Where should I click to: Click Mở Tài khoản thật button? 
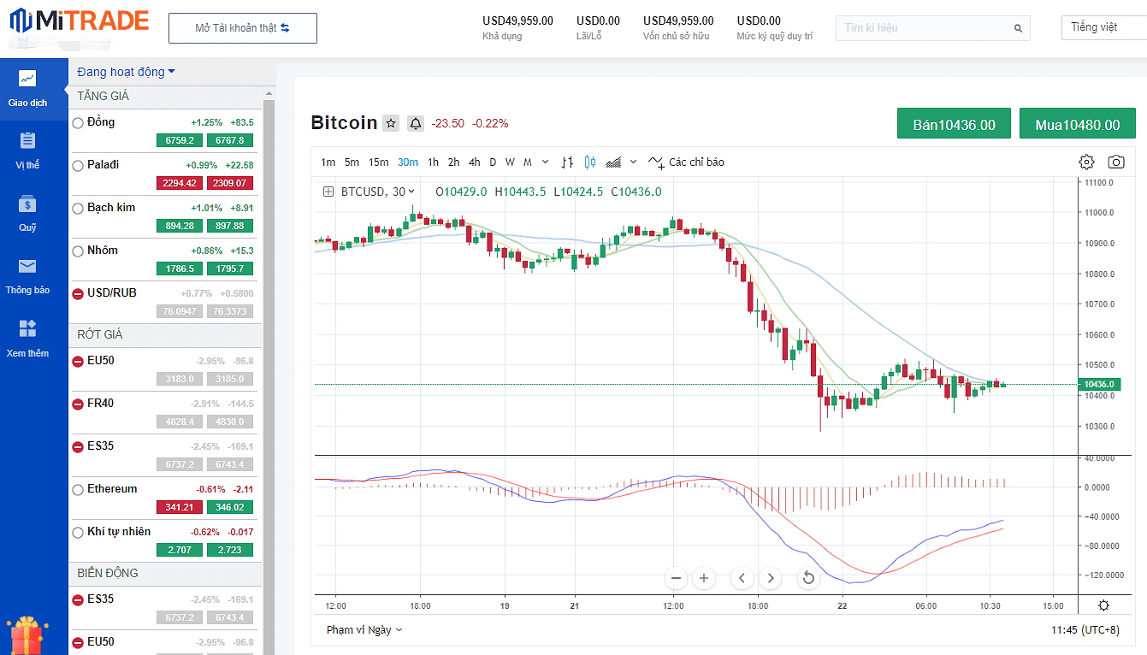point(243,28)
